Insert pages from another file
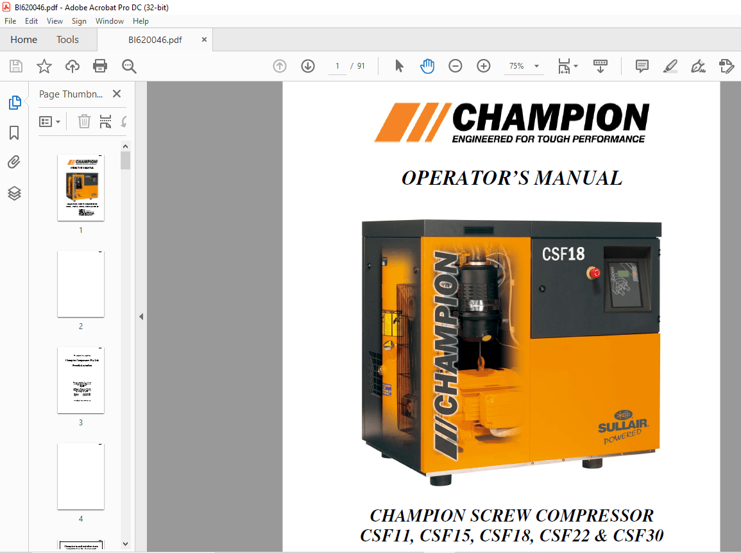This screenshot has height=553, width=741. point(105,121)
